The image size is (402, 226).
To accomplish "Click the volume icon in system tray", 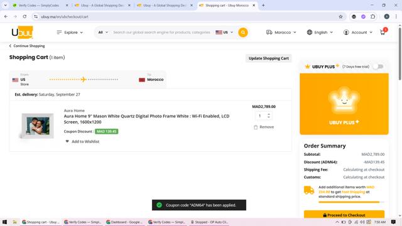I will coord(362,222).
